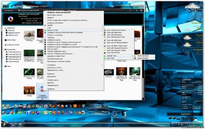The image size is (205, 129).
Task: Click the PE Explorer icon in submenu
Action: tap(105, 35)
